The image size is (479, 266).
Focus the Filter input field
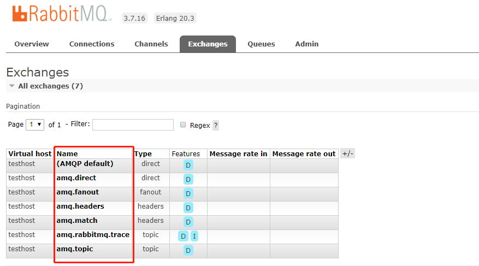tap(133, 125)
